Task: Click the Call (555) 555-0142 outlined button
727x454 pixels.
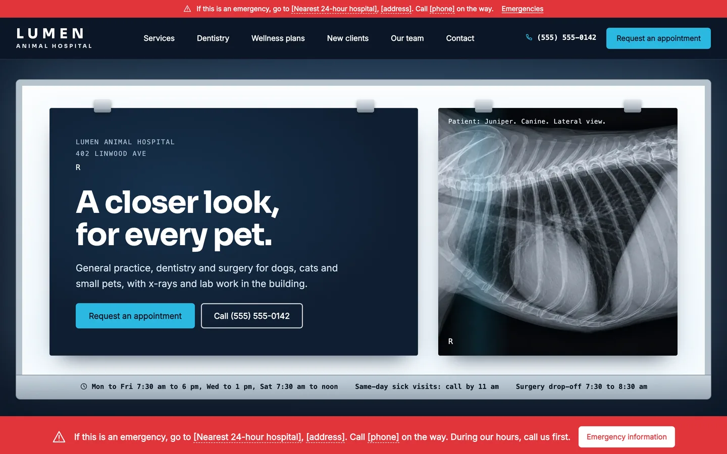Action: [252, 316]
